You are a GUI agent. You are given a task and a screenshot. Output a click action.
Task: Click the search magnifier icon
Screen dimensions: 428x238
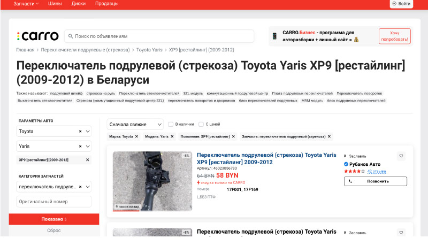pyautogui.click(x=70, y=36)
